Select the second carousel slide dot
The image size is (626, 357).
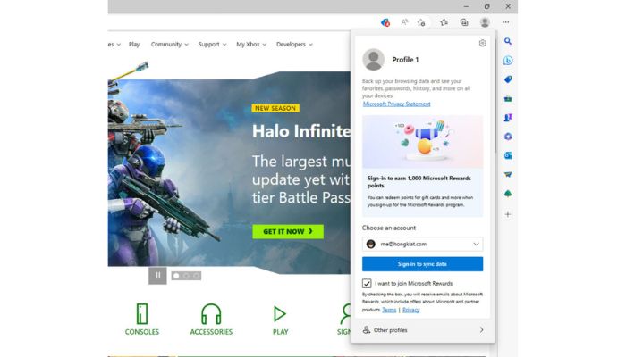(186, 276)
